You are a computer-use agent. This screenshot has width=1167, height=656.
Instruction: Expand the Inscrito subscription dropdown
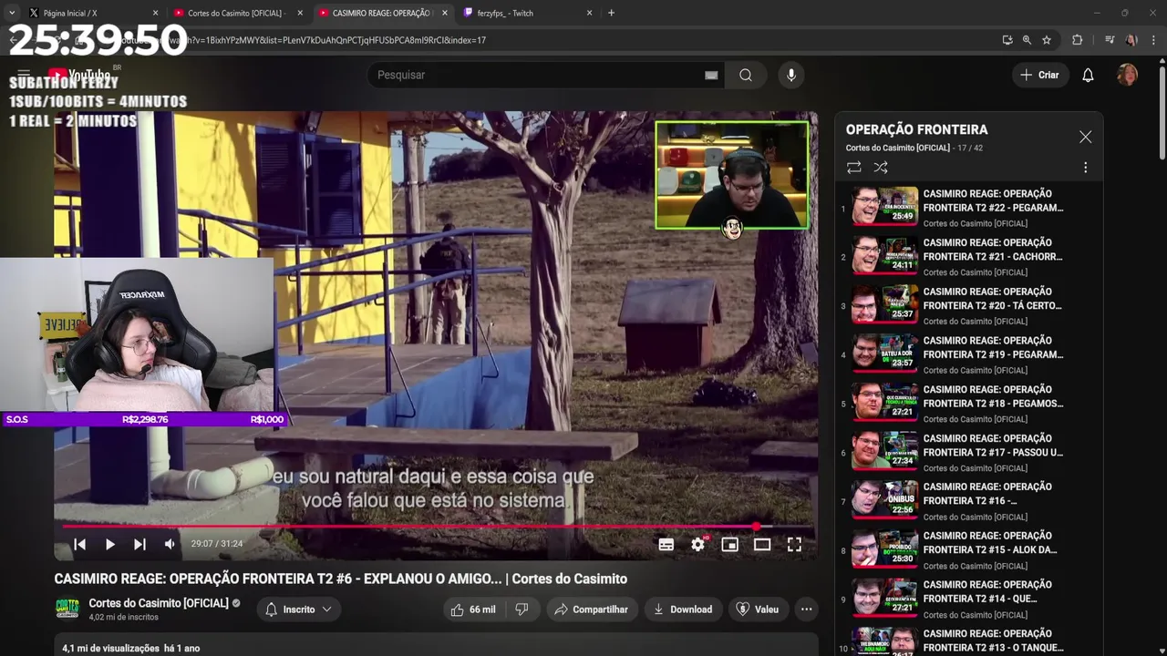point(299,610)
